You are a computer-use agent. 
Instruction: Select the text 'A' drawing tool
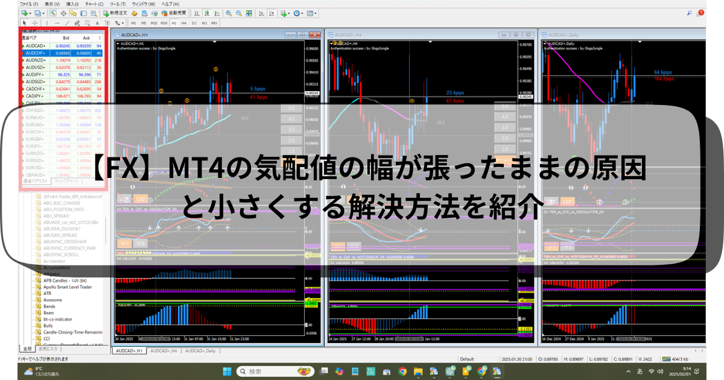point(97,23)
